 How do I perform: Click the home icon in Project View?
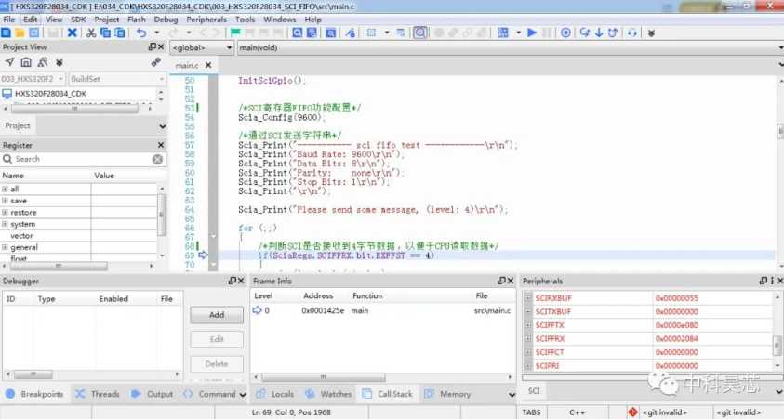coord(26,62)
